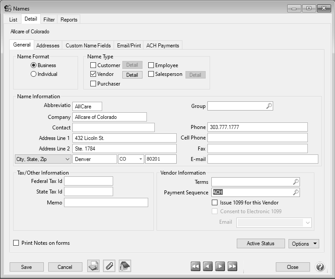
Task: Open help with the question mark icon
Action: point(320,267)
